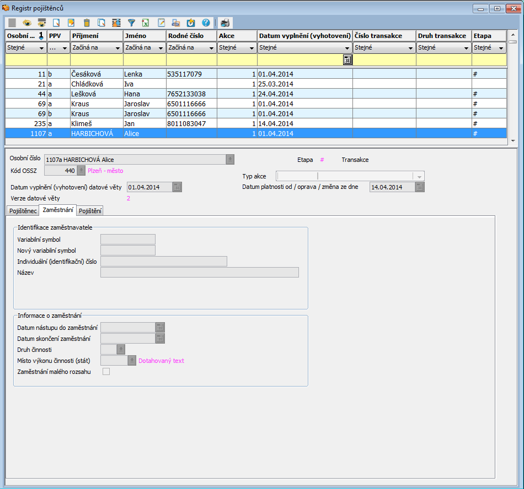Switch to the Pojištěnec tab
Viewport: 524px width, 489px height.
point(23,210)
